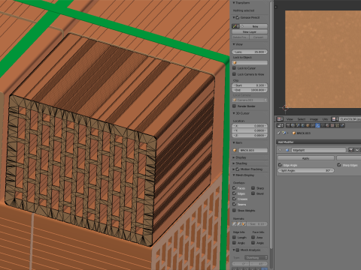The image size is (361, 270).
Task: Toggle the third Normals display icon
Action: (244, 224)
